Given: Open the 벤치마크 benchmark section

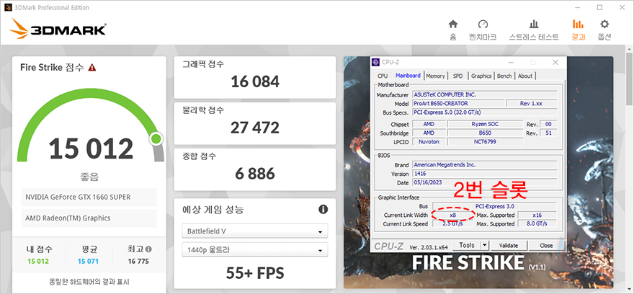Looking at the screenshot, I should tap(483, 30).
